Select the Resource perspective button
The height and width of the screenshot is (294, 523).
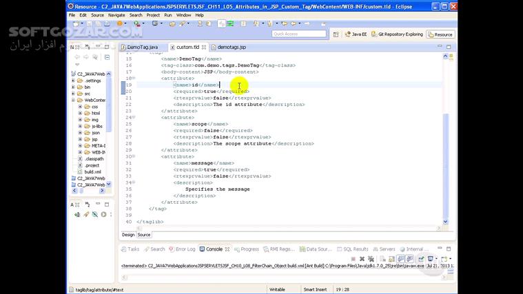click(x=440, y=34)
